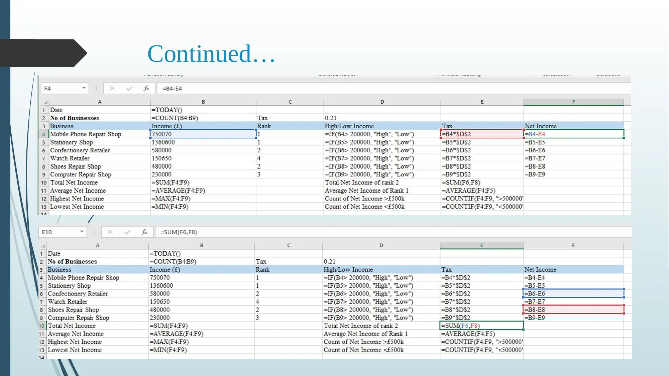Select column D header in lower sheet

pos(381,246)
